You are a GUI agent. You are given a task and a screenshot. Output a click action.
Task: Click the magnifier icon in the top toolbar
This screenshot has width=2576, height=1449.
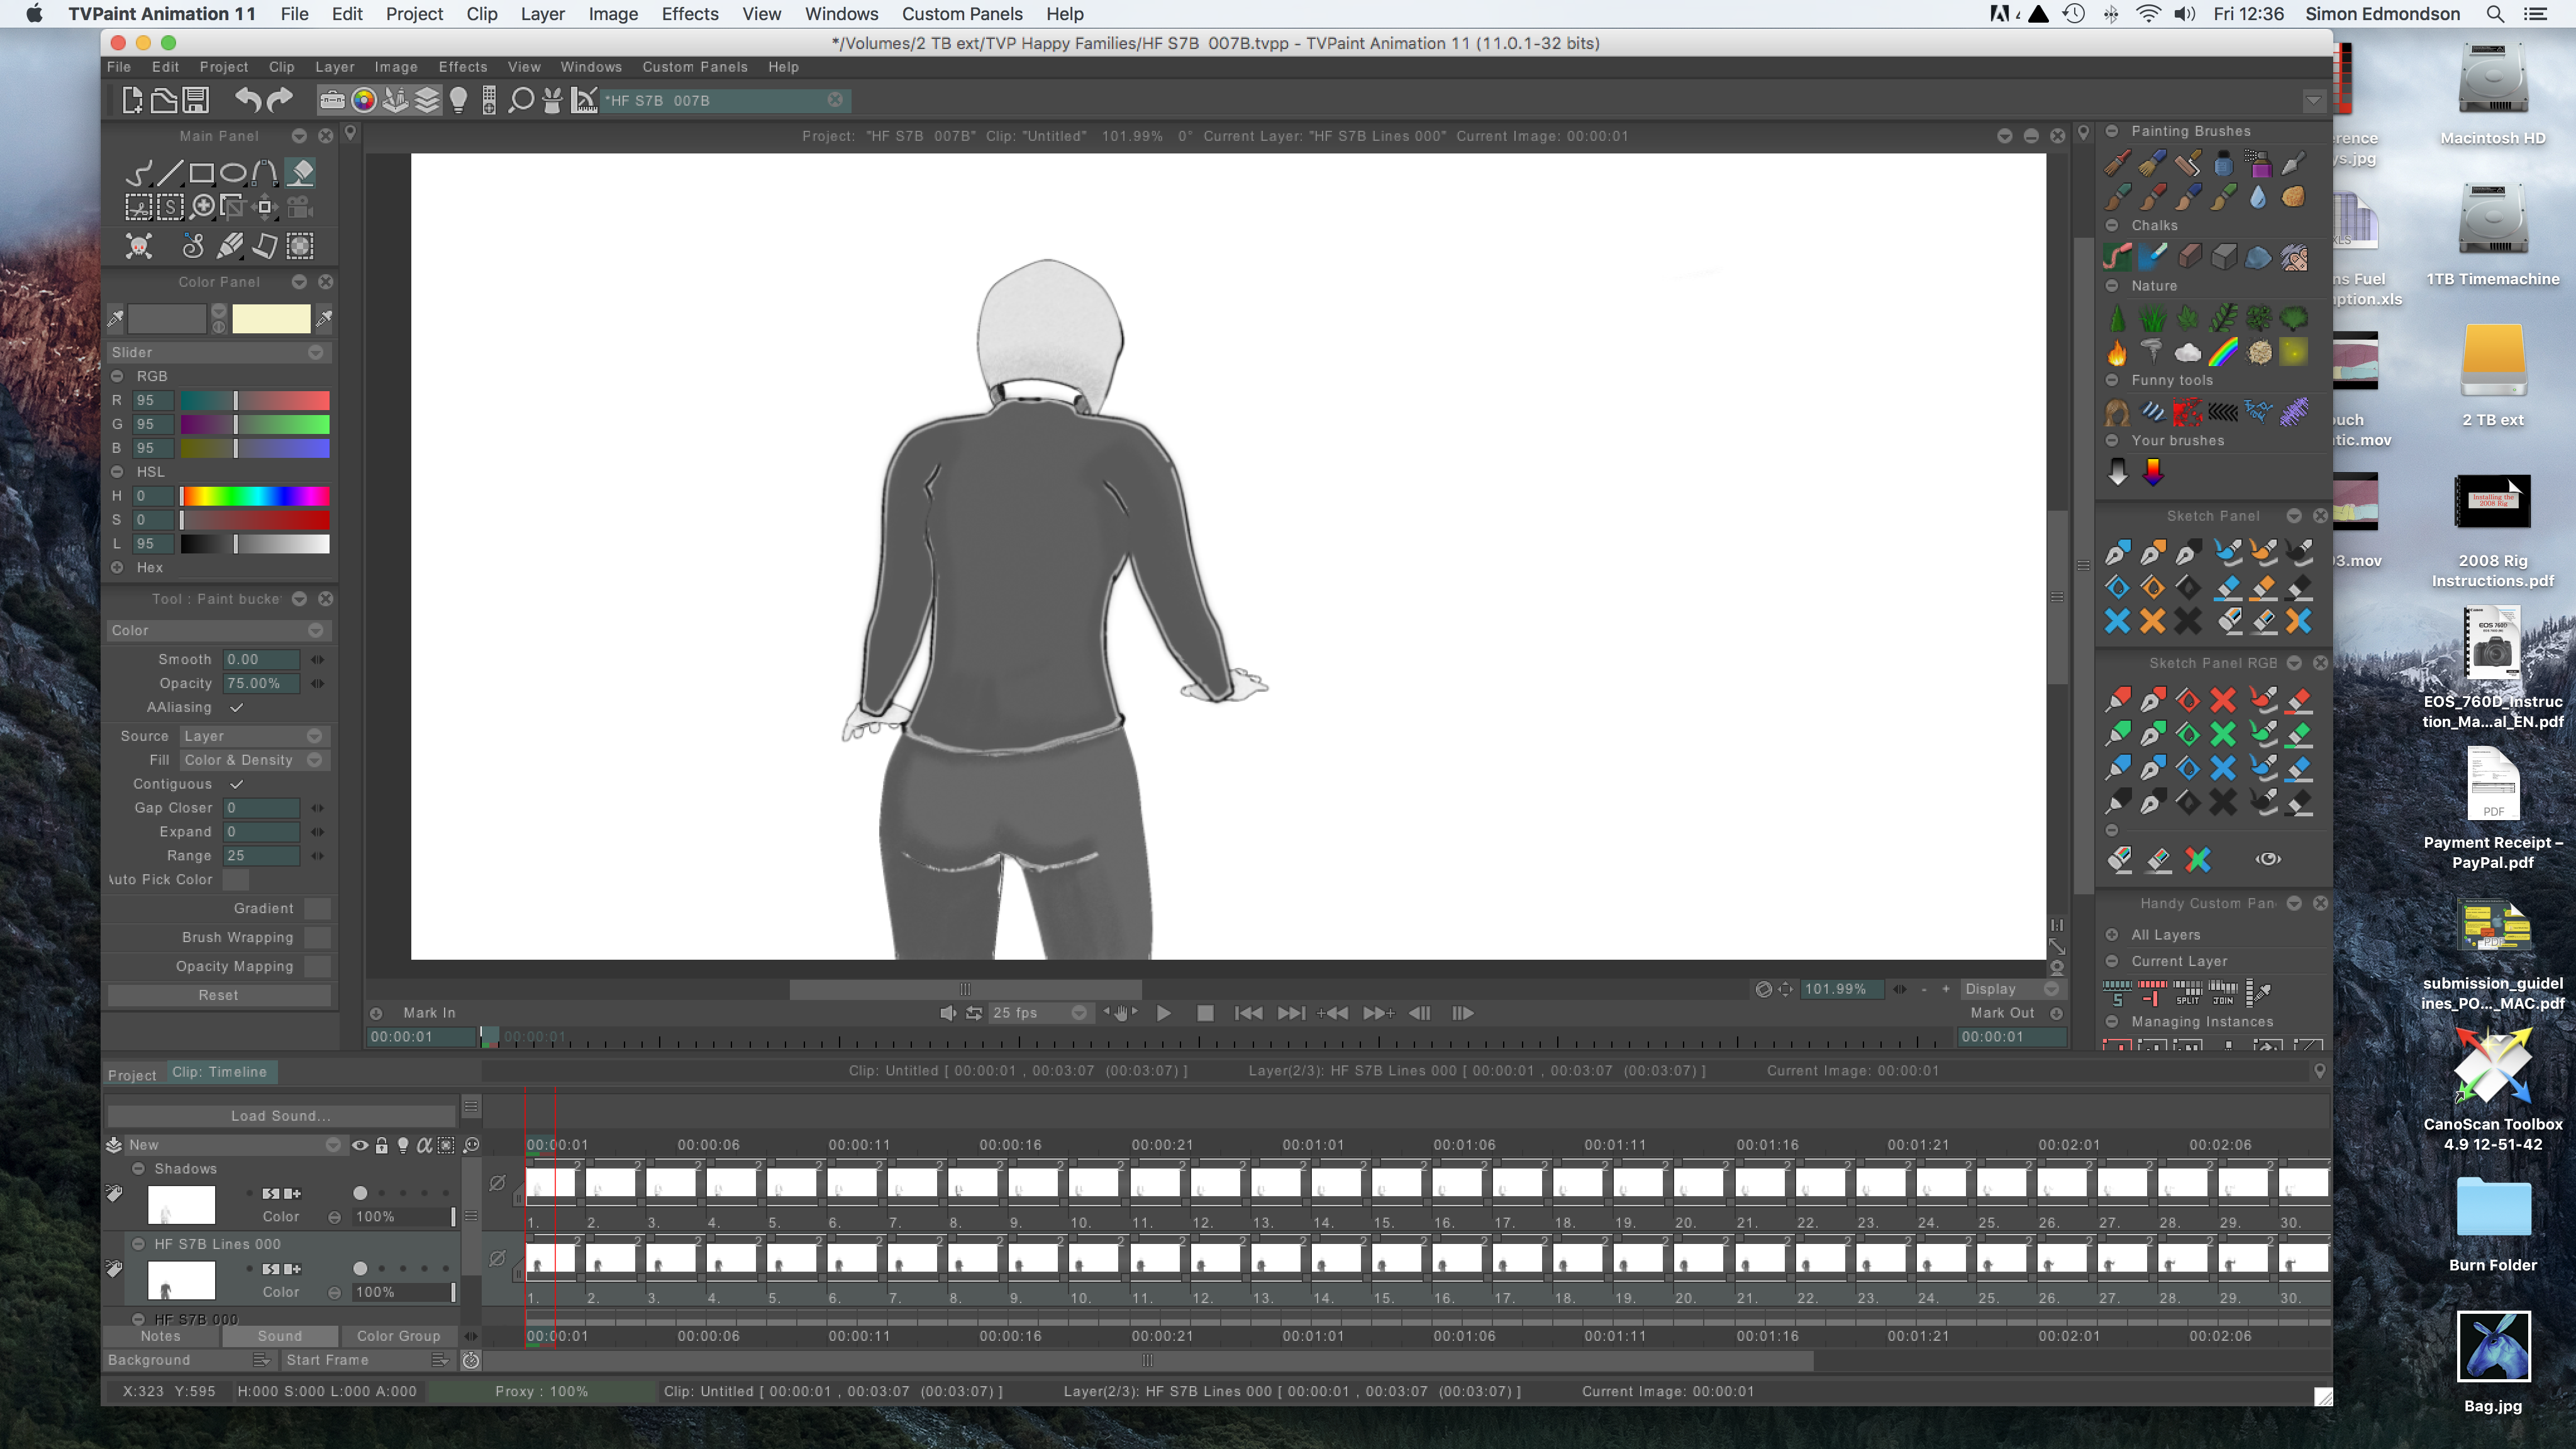(521, 100)
